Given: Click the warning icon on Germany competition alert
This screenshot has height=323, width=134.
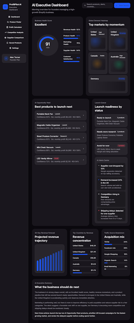Looking at the screenshot, I should [x=99, y=194].
